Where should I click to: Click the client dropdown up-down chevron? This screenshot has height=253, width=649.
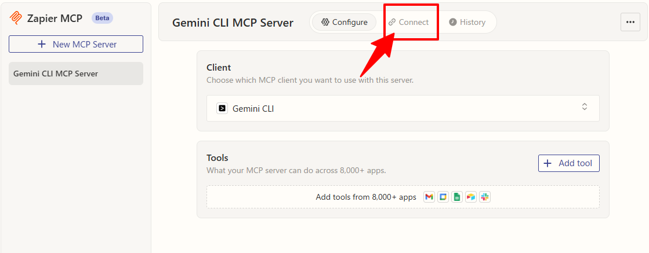point(585,107)
